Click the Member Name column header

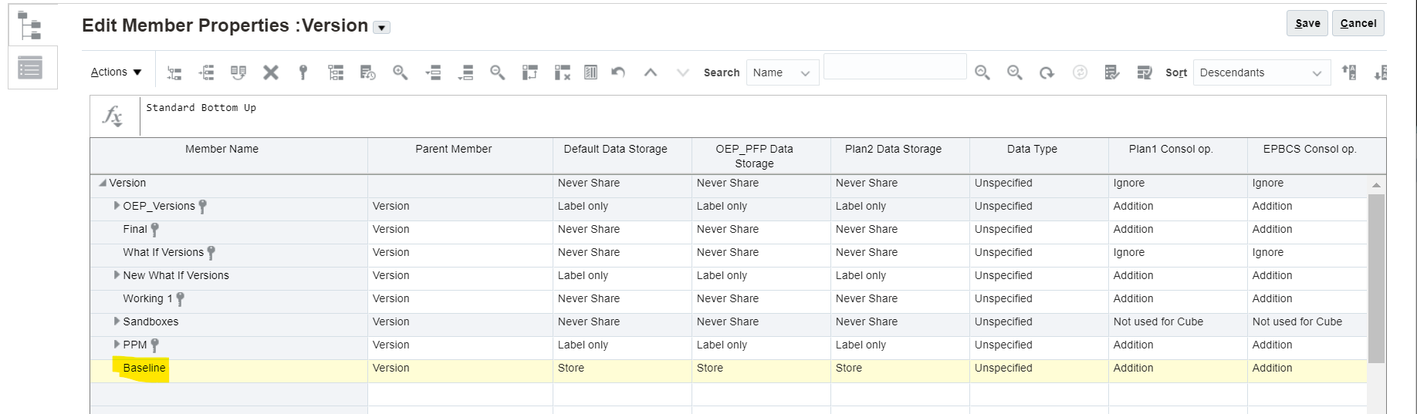[x=228, y=156]
